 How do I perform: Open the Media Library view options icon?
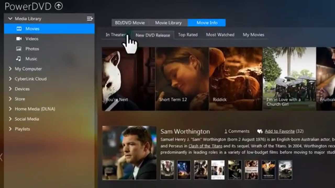click(x=90, y=19)
